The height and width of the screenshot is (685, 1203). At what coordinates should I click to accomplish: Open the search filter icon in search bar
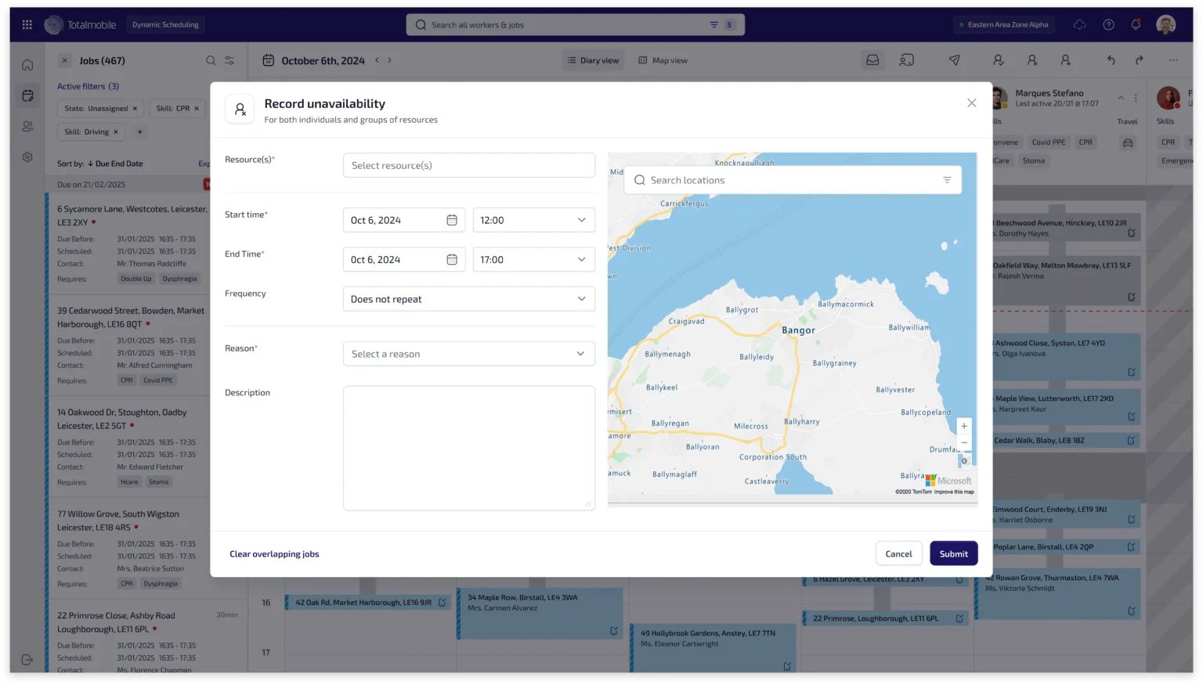pyautogui.click(x=715, y=24)
